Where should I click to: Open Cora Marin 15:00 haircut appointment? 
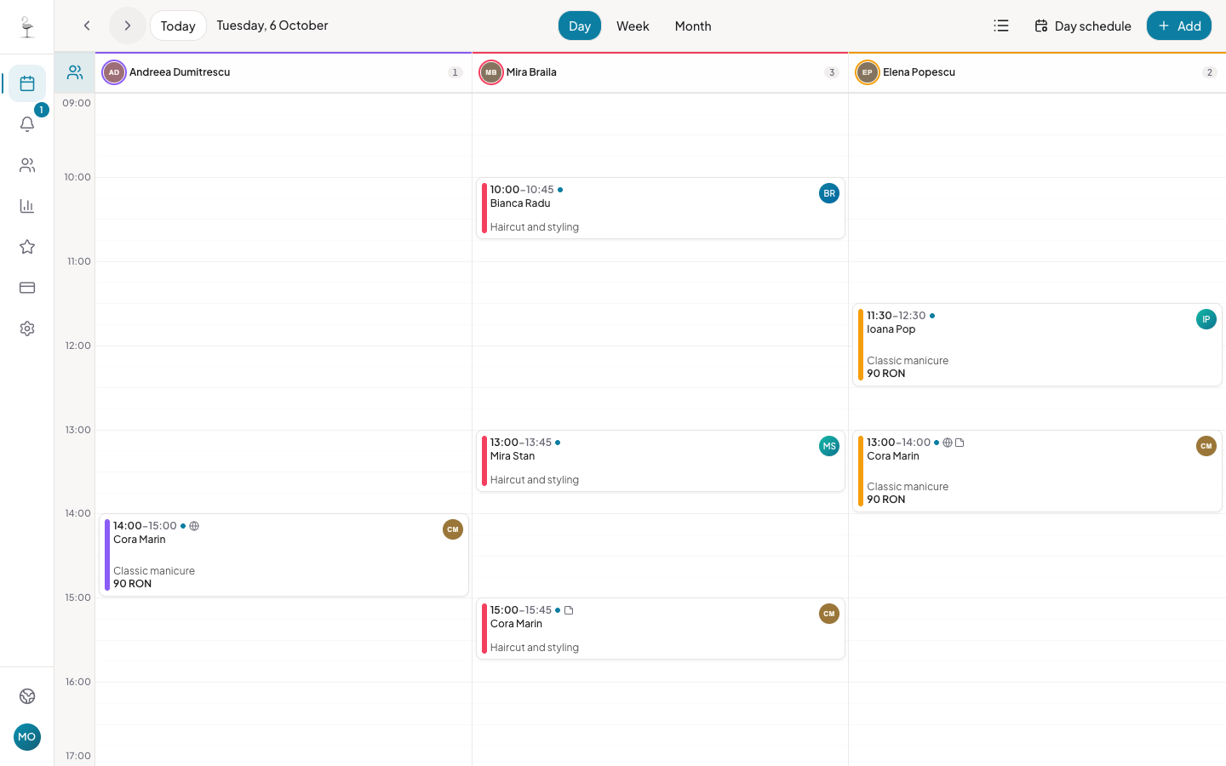(661, 629)
